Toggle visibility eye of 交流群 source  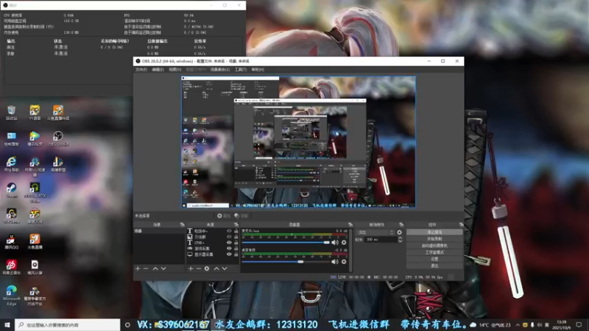tap(229, 237)
